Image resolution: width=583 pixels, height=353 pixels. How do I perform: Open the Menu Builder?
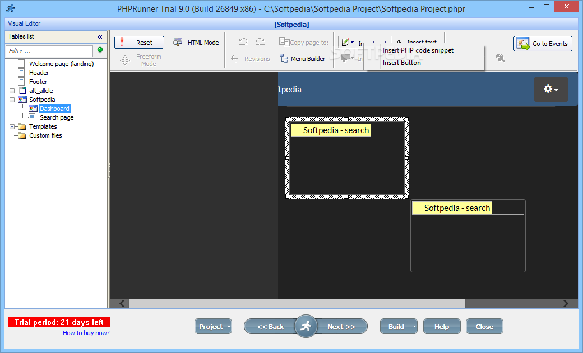coord(303,59)
